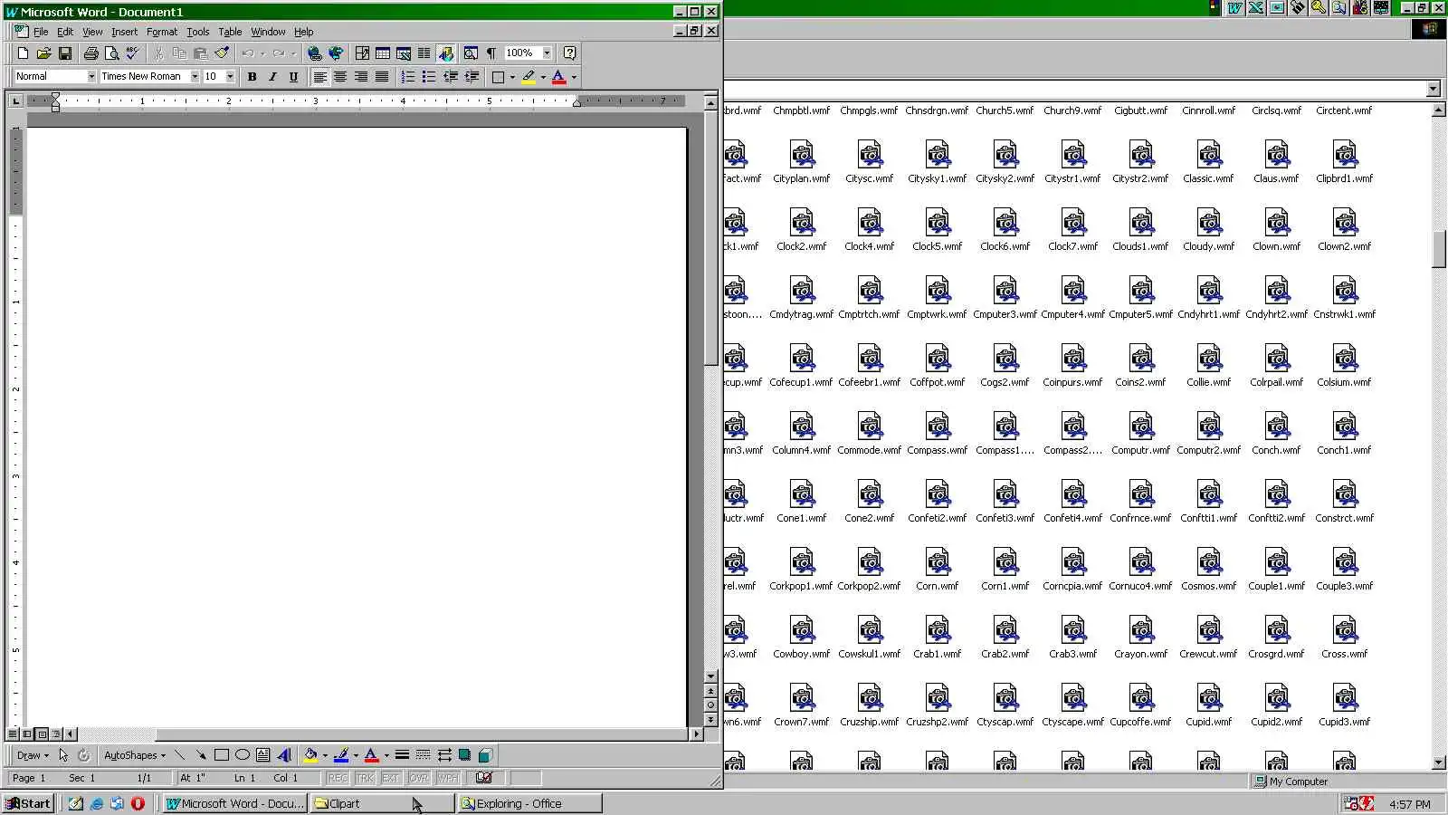Select the Arrow drawing tool
The image size is (1448, 815).
point(200,755)
